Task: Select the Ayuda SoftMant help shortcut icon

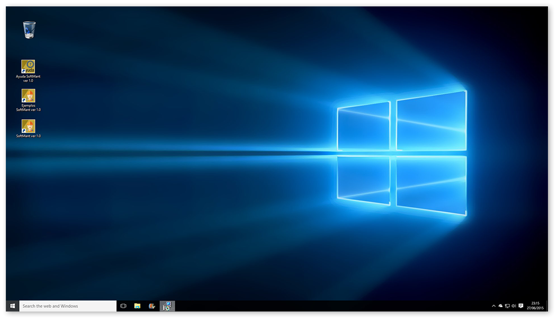Action: [x=28, y=66]
